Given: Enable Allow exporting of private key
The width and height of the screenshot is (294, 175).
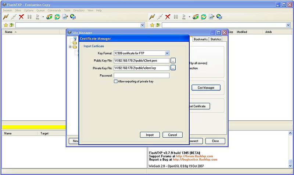Looking at the screenshot, I should click(x=116, y=81).
